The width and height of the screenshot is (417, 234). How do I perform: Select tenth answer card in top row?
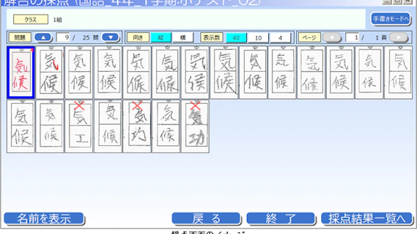(x=282, y=72)
